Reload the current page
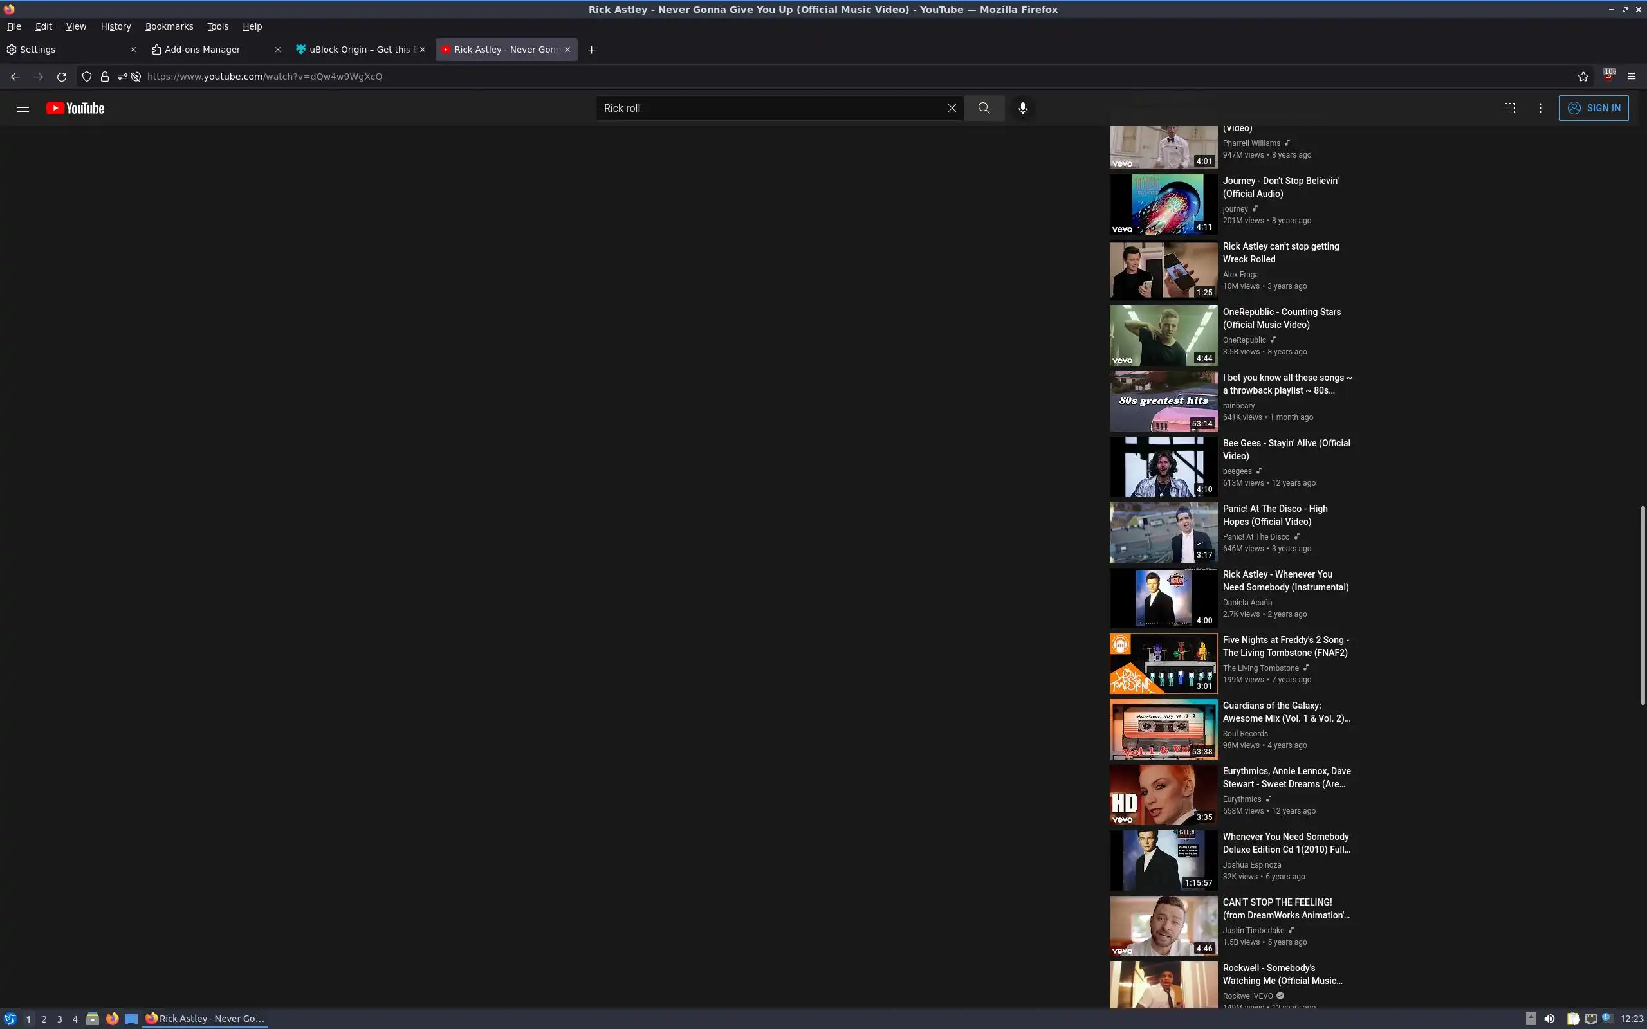The height and width of the screenshot is (1029, 1647). (62, 77)
